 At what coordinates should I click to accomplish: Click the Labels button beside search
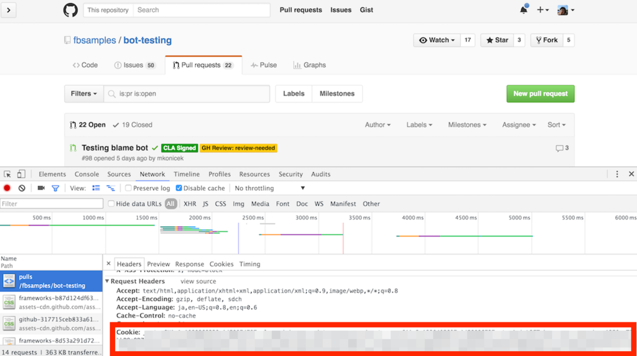pyautogui.click(x=294, y=94)
